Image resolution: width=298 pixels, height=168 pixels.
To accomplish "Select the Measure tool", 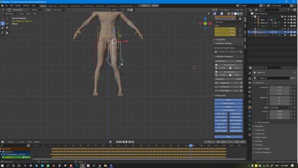I will pyautogui.click(x=7, y=32).
